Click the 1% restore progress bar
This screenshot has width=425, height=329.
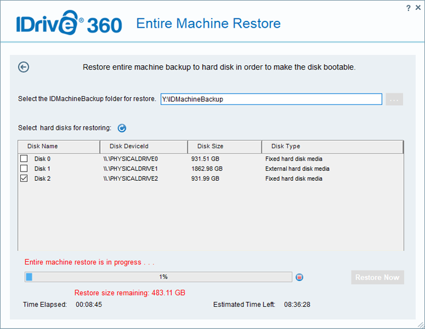coord(158,277)
